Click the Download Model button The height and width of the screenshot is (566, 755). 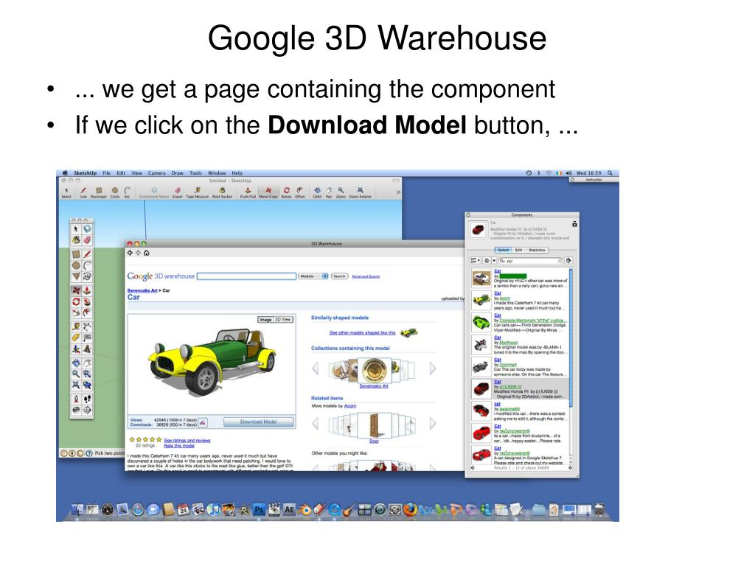[x=259, y=422]
